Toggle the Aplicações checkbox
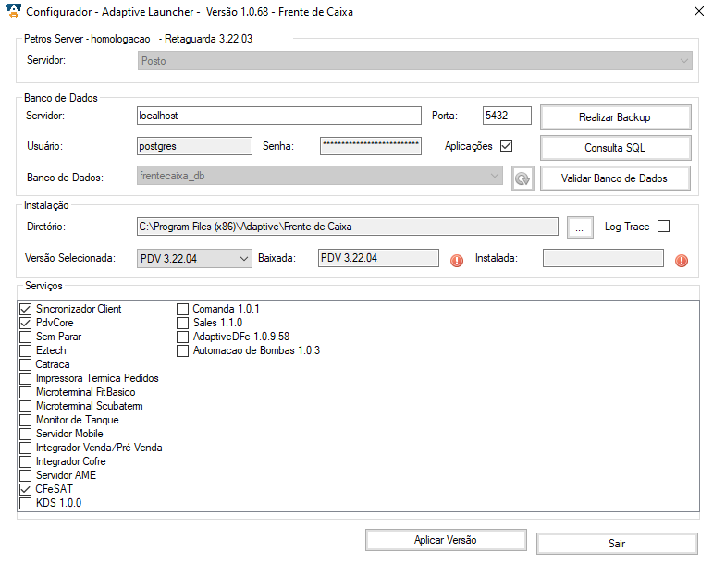The image size is (713, 564). pyautogui.click(x=506, y=145)
